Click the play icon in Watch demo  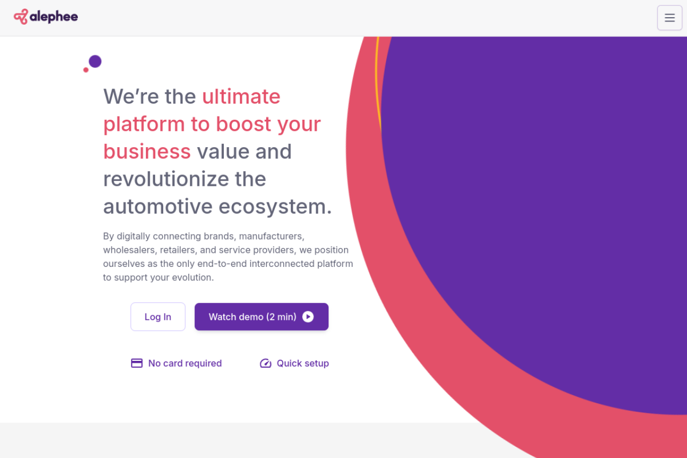pos(308,317)
